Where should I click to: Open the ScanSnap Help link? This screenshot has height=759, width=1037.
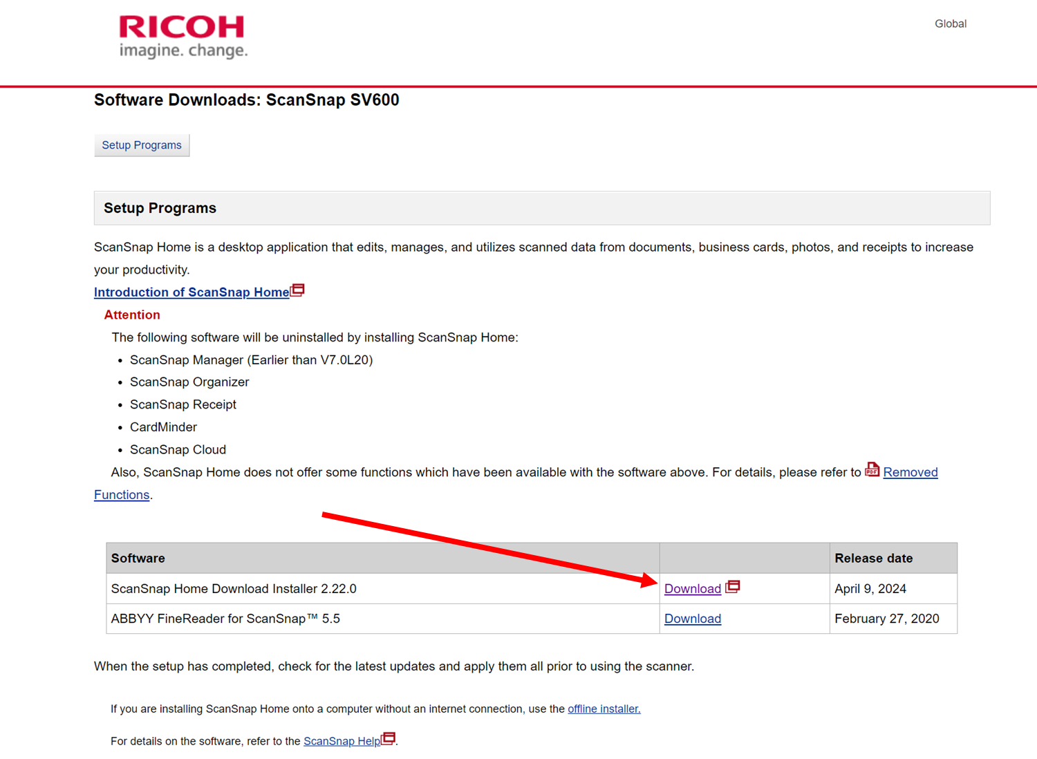[x=342, y=741]
